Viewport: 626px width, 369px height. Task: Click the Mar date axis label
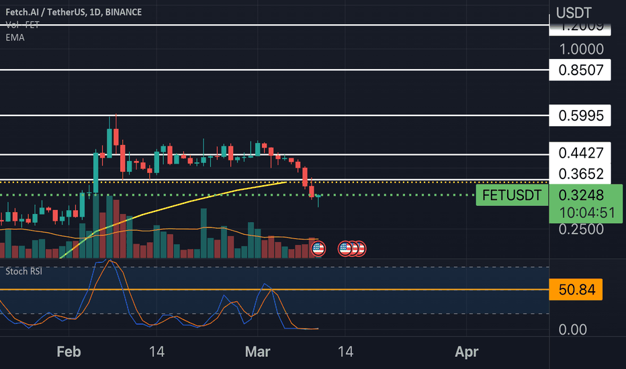(x=257, y=352)
